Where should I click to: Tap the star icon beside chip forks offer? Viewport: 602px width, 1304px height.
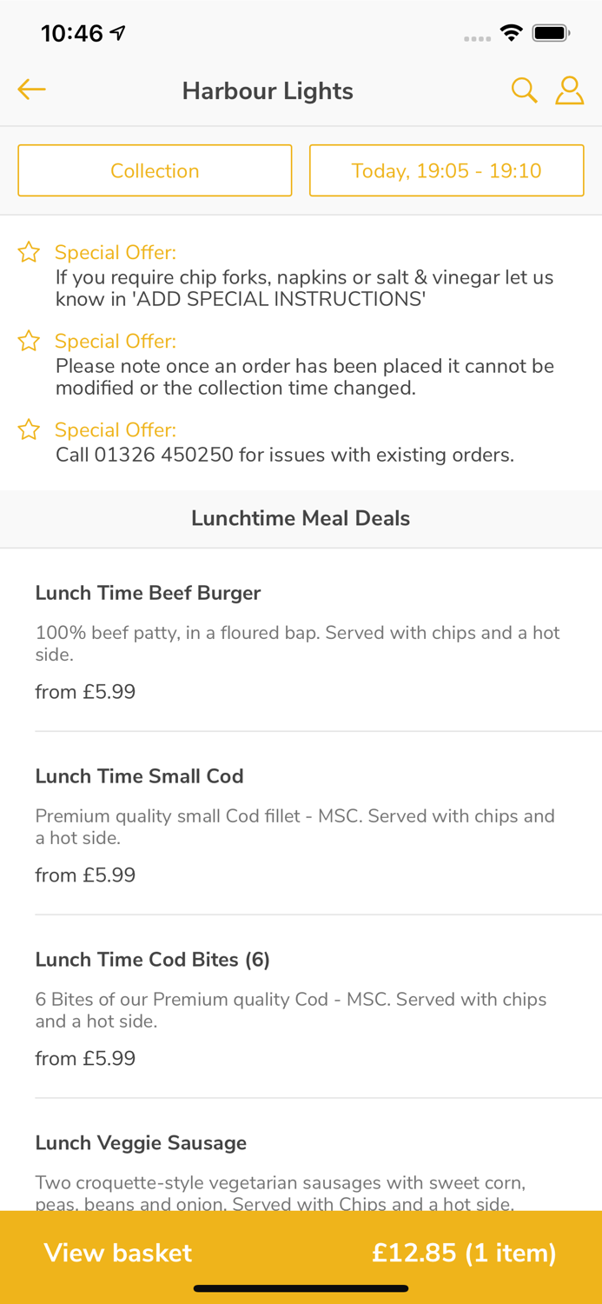pos(29,253)
